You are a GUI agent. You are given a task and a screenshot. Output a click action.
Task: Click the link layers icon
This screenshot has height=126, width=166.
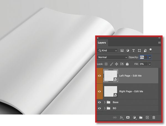115,117
